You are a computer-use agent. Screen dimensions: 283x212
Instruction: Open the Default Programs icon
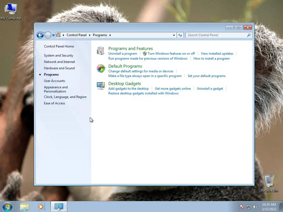(101, 68)
